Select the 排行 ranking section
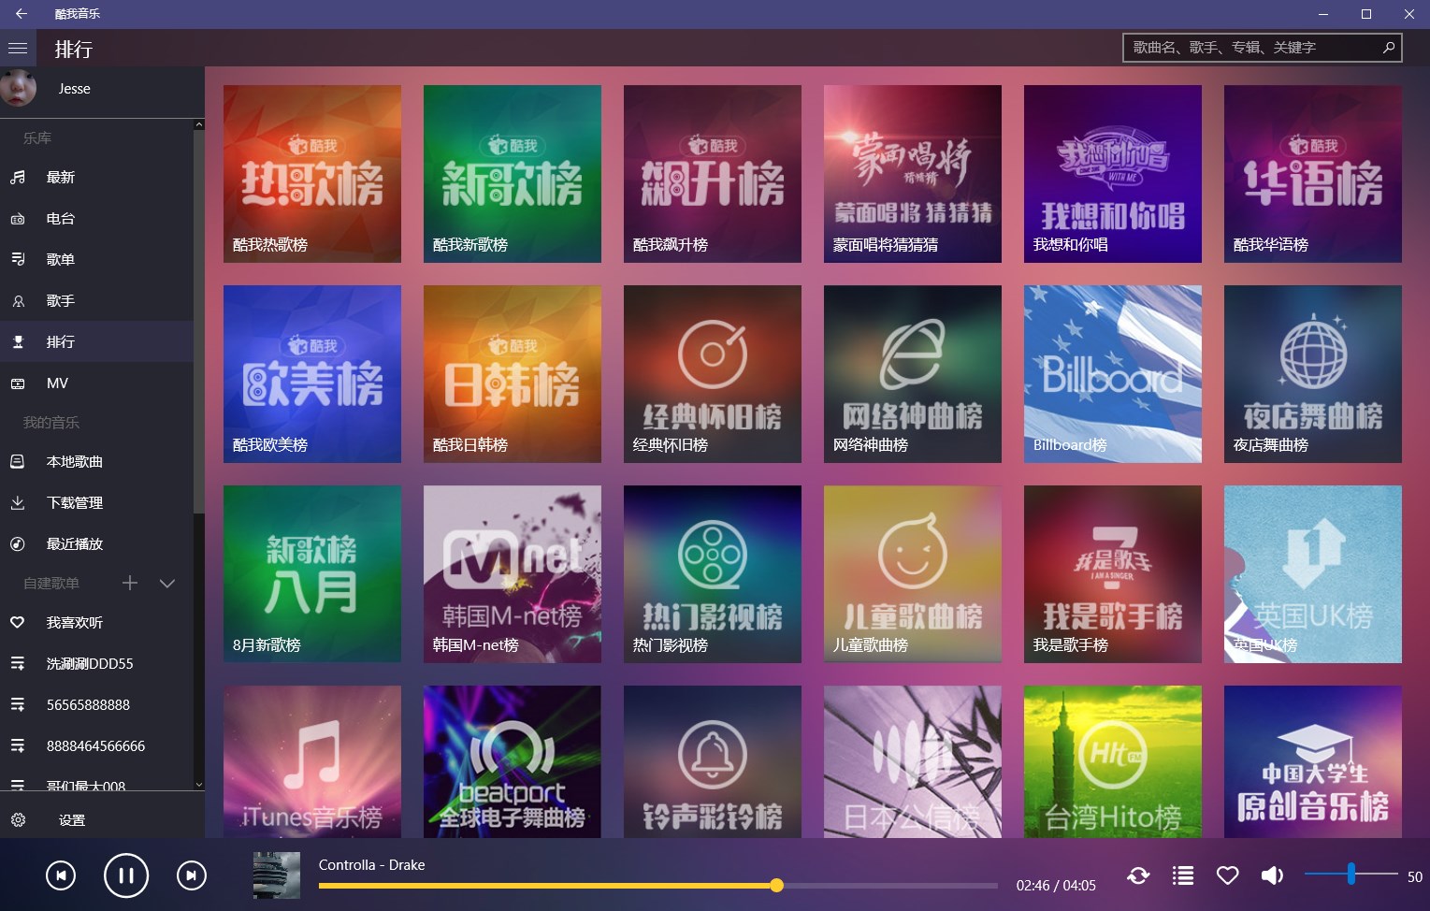Screen dimensions: 1430x911 (x=96, y=341)
